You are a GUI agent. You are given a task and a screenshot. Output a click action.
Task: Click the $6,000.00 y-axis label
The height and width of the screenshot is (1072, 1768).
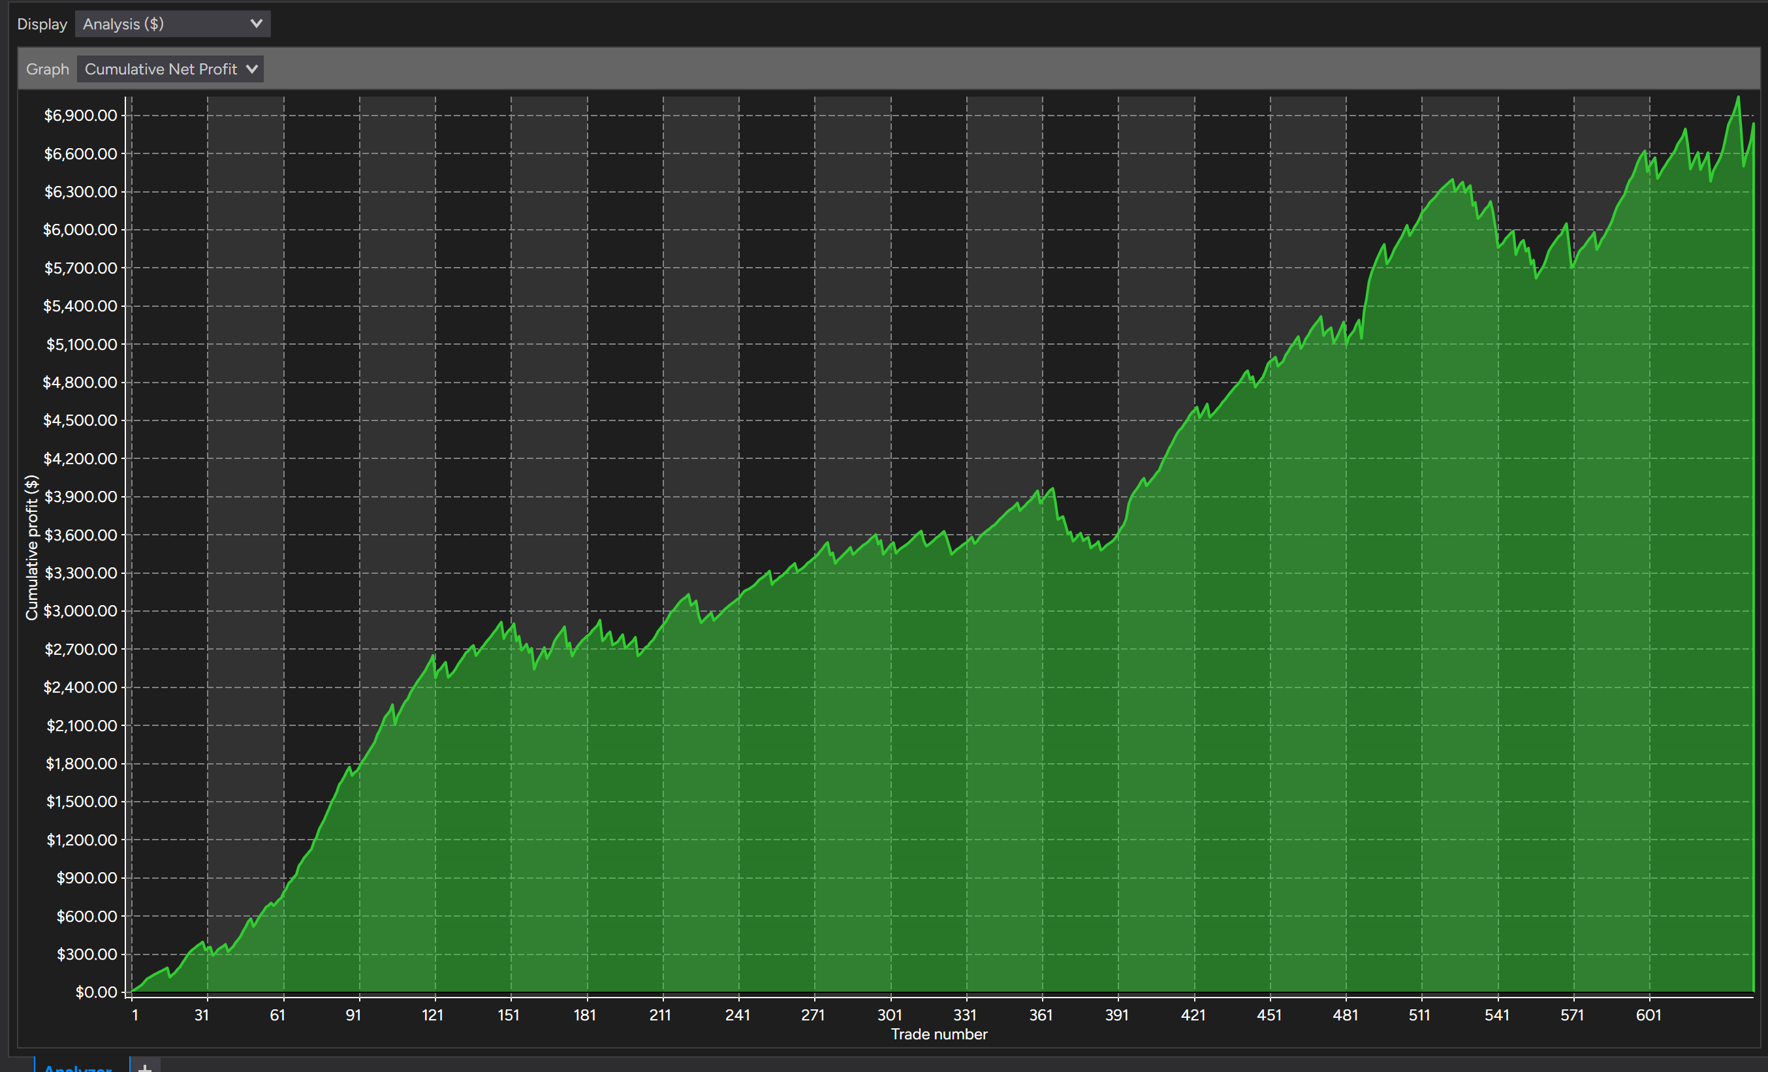80,230
